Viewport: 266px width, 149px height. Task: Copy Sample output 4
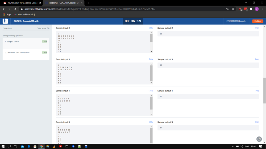(x=257, y=91)
